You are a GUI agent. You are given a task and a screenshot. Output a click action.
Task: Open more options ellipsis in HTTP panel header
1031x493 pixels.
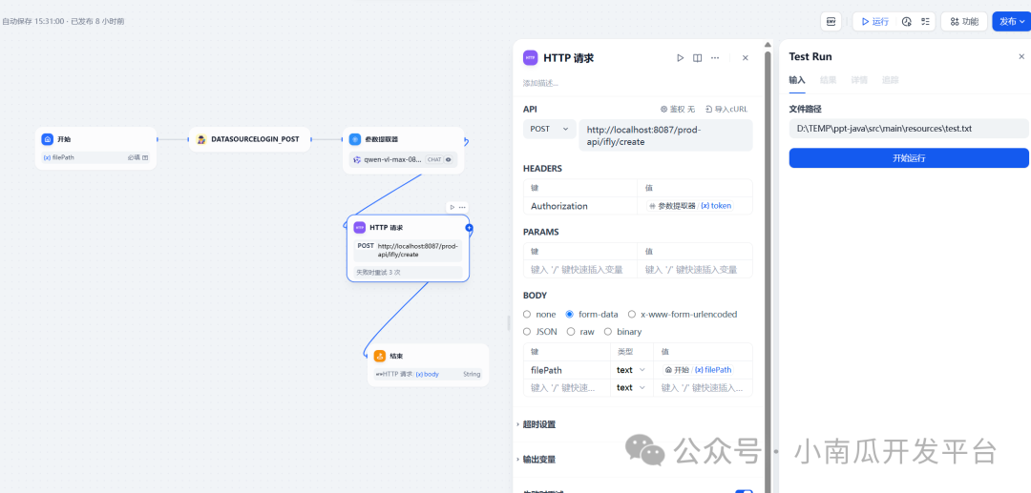(715, 58)
